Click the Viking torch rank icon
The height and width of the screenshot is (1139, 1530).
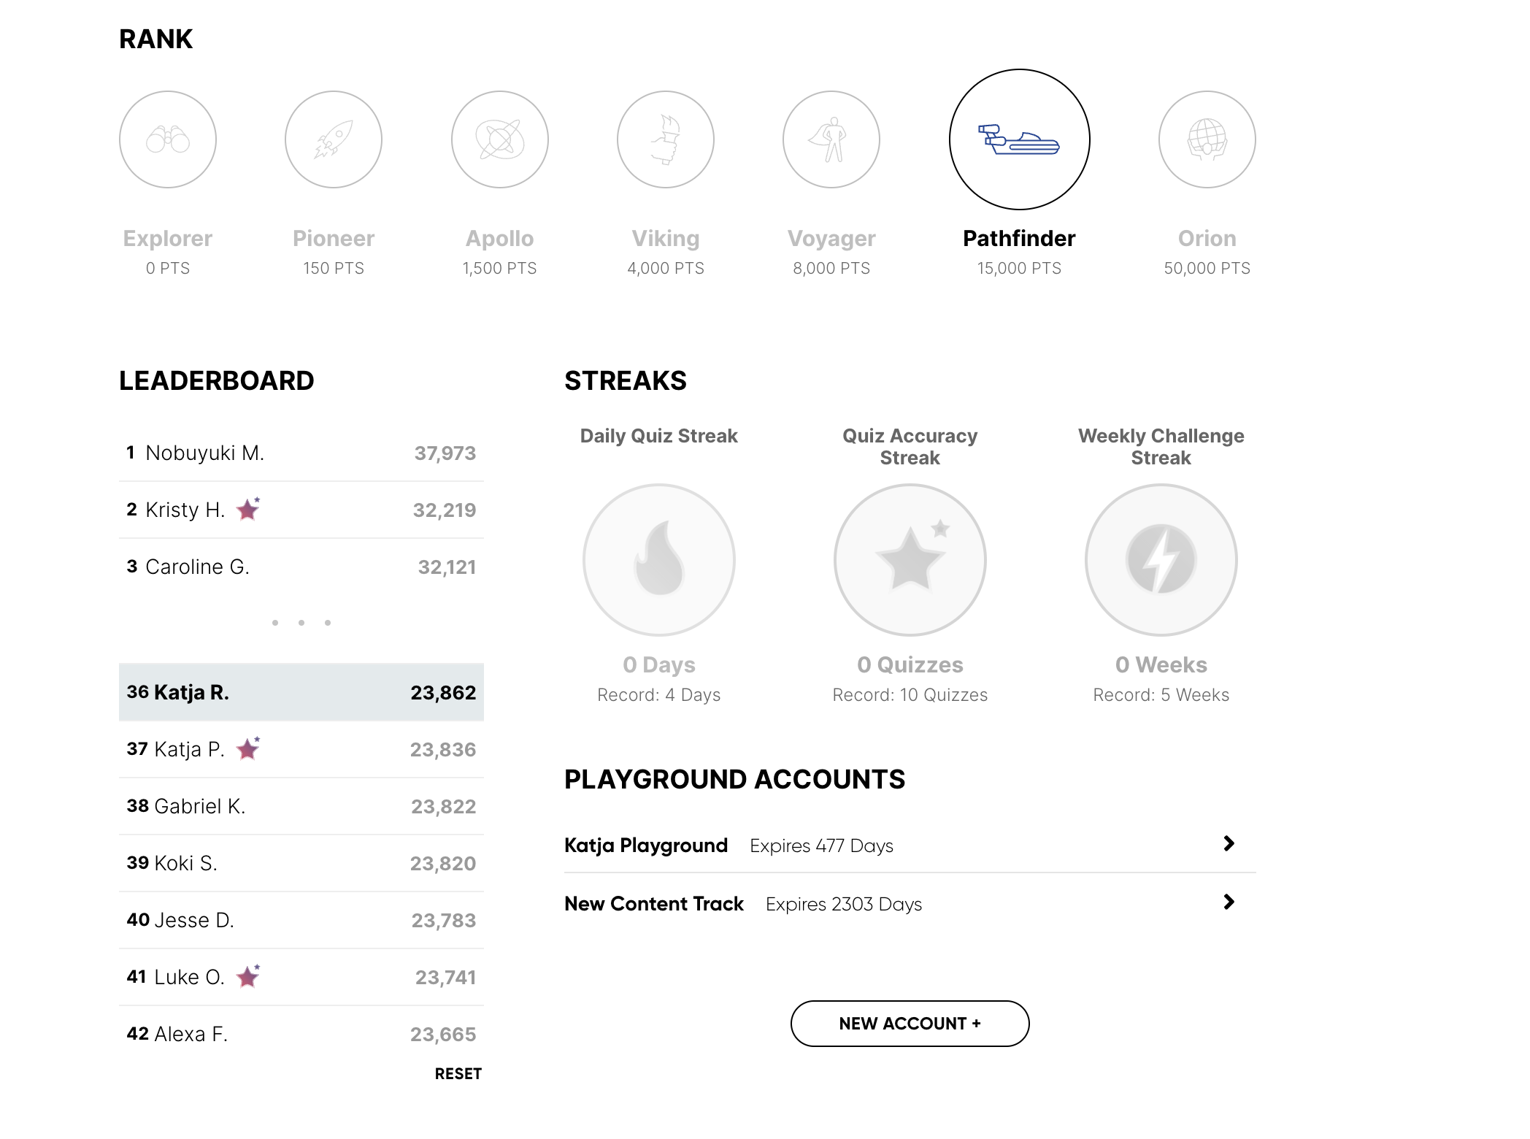[x=666, y=139]
